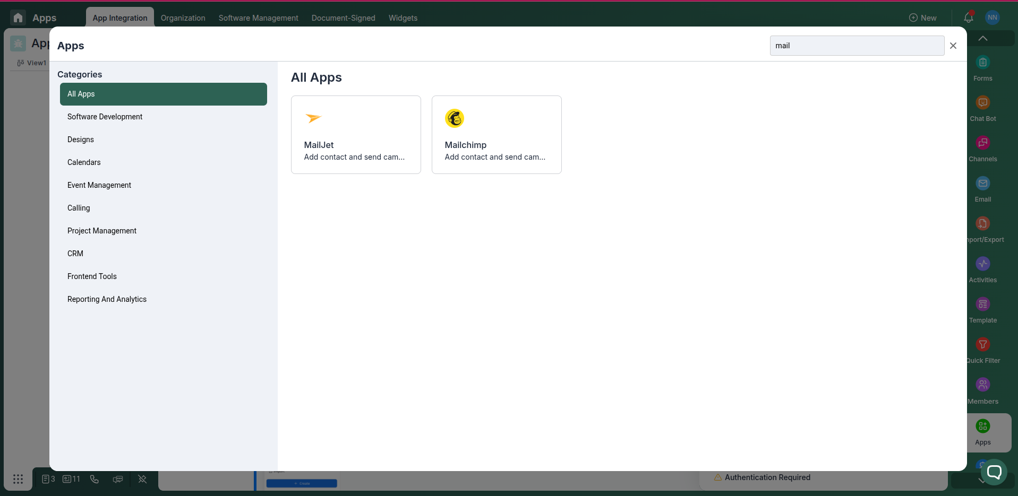Open the chat conversations icon in status bar

tap(118, 479)
